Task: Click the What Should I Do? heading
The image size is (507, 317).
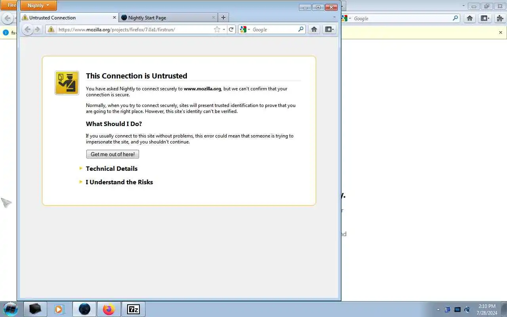Action: pos(114,124)
